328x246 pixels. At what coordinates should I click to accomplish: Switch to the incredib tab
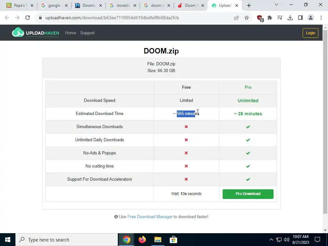tap(123, 6)
